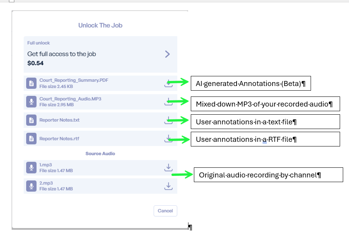
Task: Select document icon next to Reporter Notes.txt
Action: pyautogui.click(x=31, y=120)
